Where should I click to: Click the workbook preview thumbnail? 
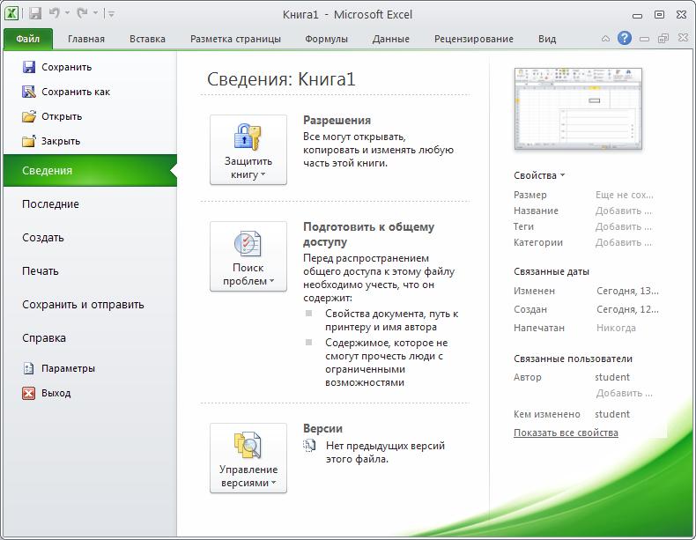pyautogui.click(x=578, y=108)
